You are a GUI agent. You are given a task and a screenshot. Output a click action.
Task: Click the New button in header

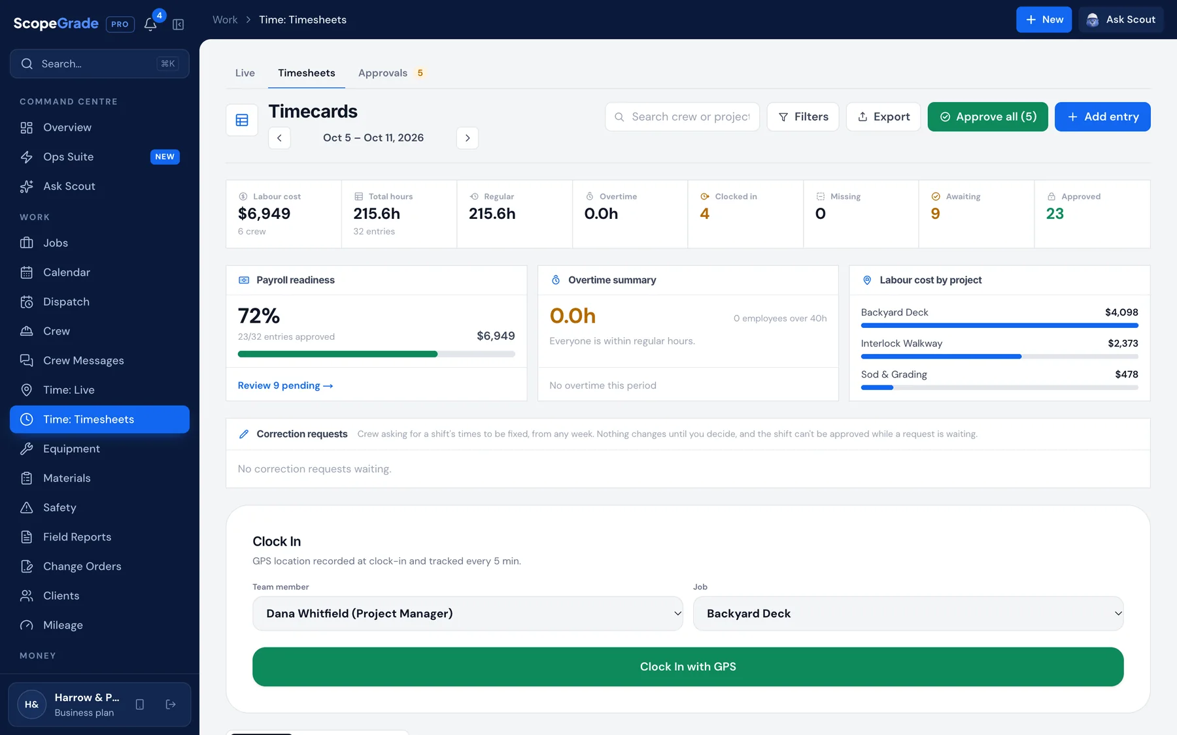tap(1044, 20)
